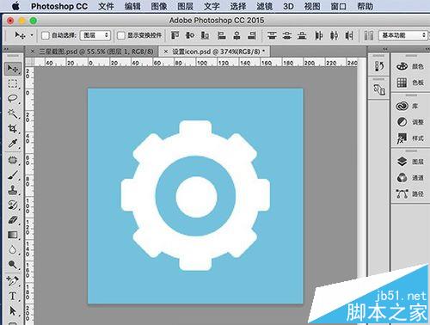Select the Blur tool
The height and width of the screenshot is (325, 430).
coord(13,250)
